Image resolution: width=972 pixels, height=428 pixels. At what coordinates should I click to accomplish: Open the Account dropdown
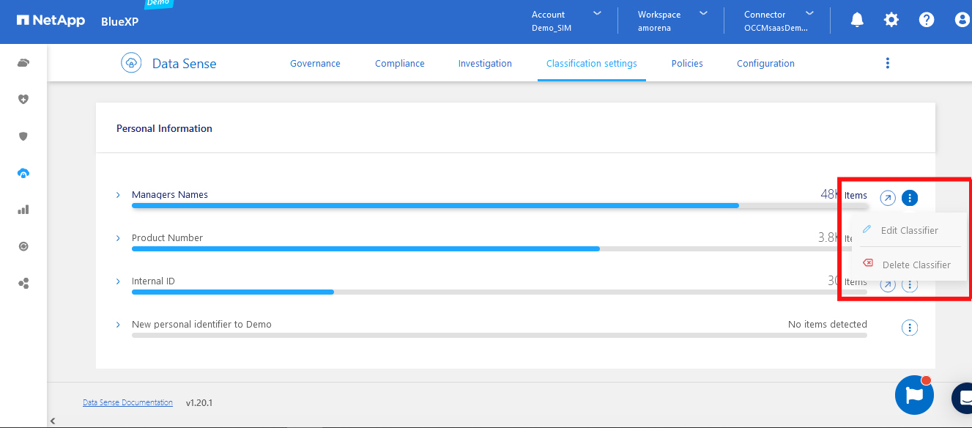pos(566,21)
